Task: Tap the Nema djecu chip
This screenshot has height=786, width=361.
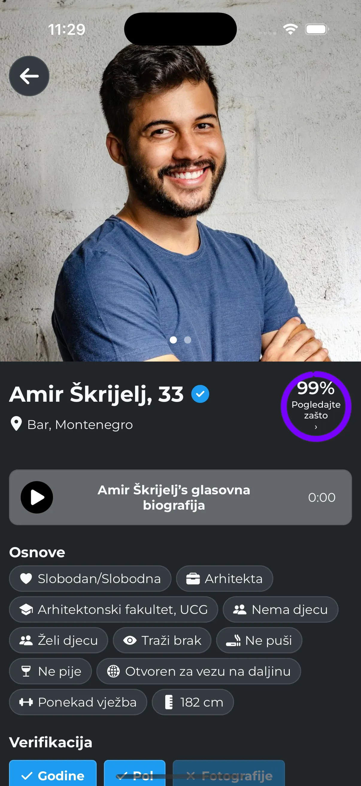Action: click(280, 609)
